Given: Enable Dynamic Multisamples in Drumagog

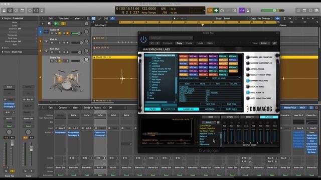Looking at the screenshot, I should pyautogui.click(x=248, y=57).
